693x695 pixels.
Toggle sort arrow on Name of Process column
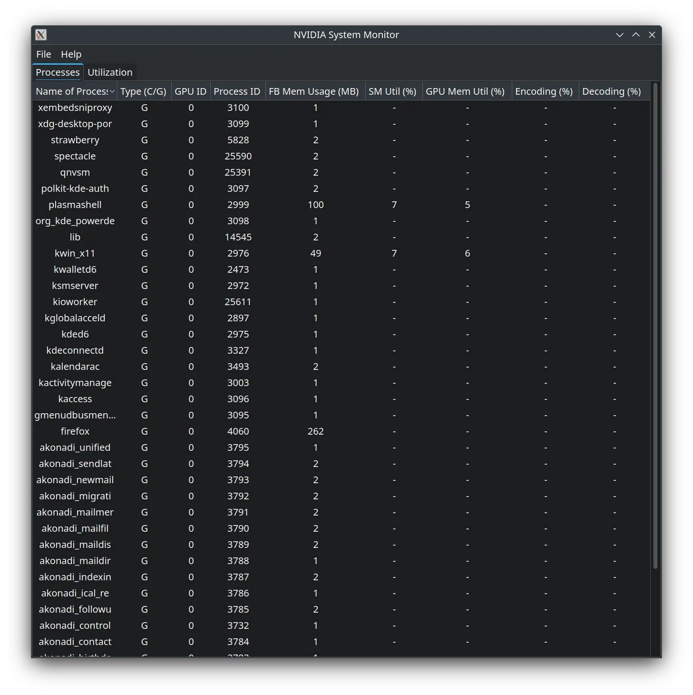point(112,91)
